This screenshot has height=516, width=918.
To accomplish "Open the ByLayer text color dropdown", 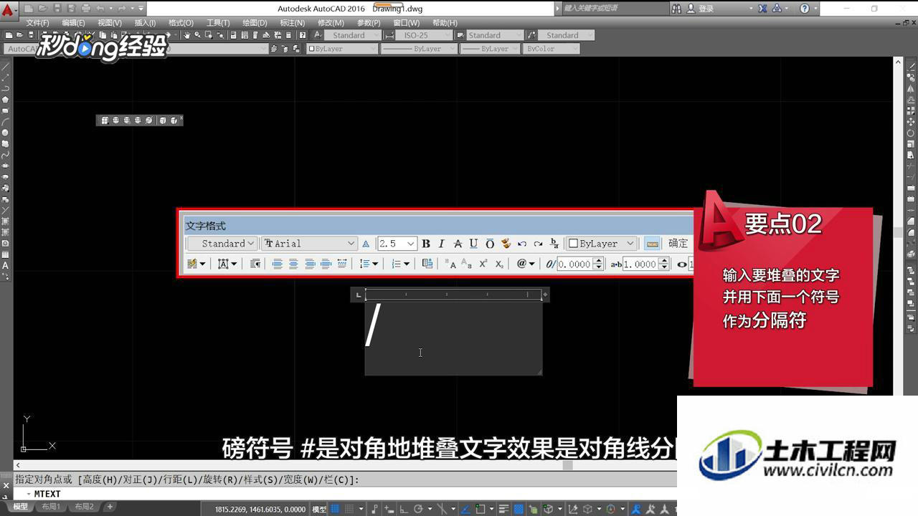I will point(601,244).
